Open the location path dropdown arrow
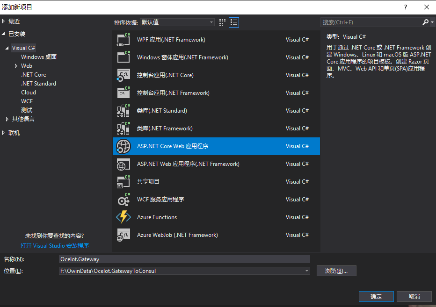The image size is (436, 307). click(x=307, y=271)
